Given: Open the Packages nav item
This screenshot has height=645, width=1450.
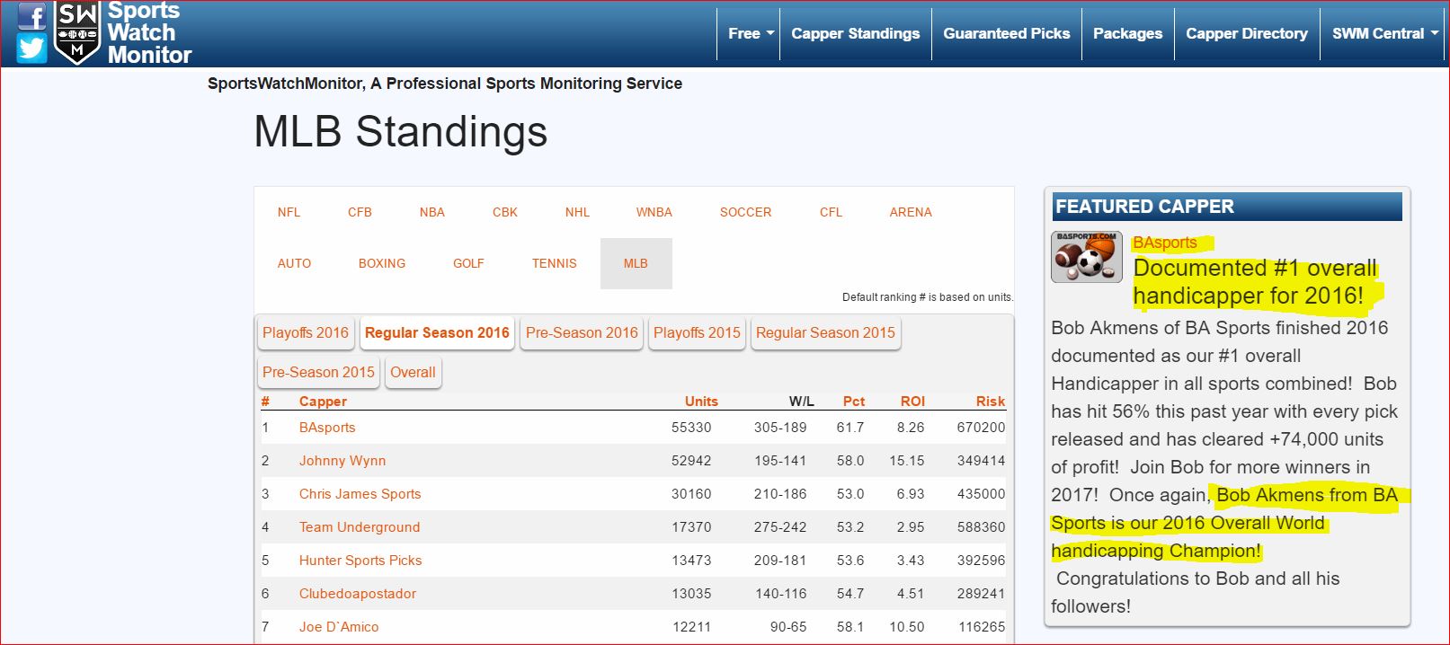Looking at the screenshot, I should pos(1128,33).
